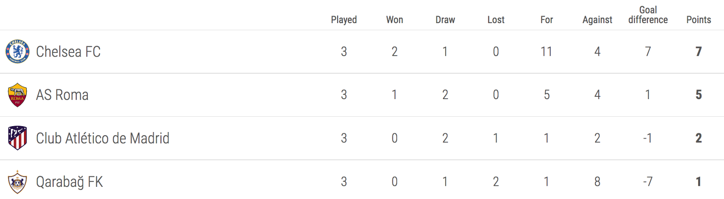The height and width of the screenshot is (199, 724).
Task: Click the Goal difference column header
Action: click(648, 15)
